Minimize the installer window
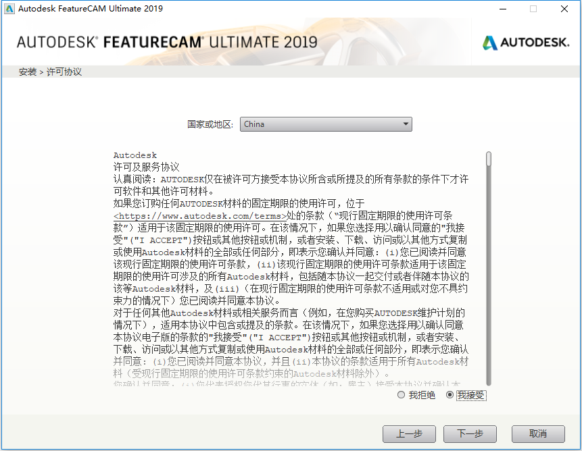The width and height of the screenshot is (582, 451). tap(503, 9)
